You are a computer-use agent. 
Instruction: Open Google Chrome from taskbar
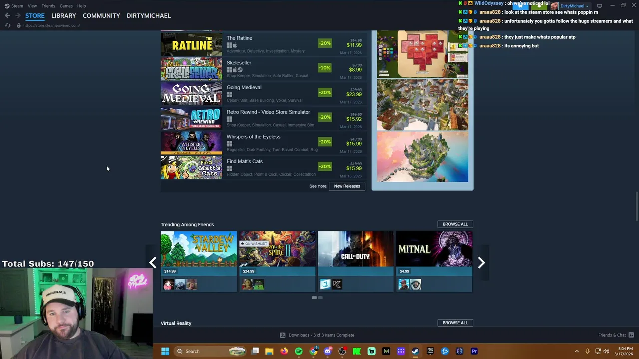(313, 351)
